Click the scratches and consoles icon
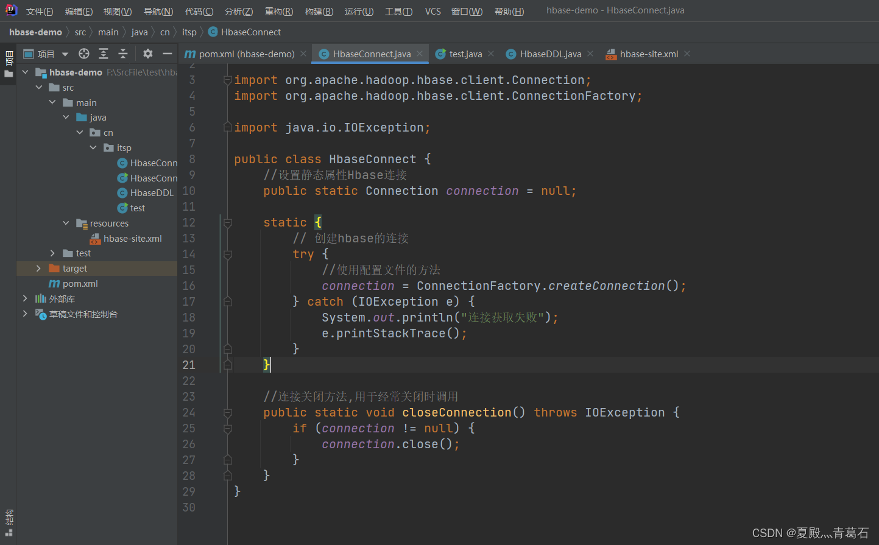The image size is (879, 545). [41, 314]
